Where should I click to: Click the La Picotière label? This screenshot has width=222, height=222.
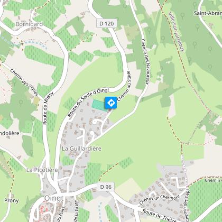tap(42, 170)
